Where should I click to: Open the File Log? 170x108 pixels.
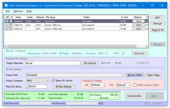(x=158, y=44)
